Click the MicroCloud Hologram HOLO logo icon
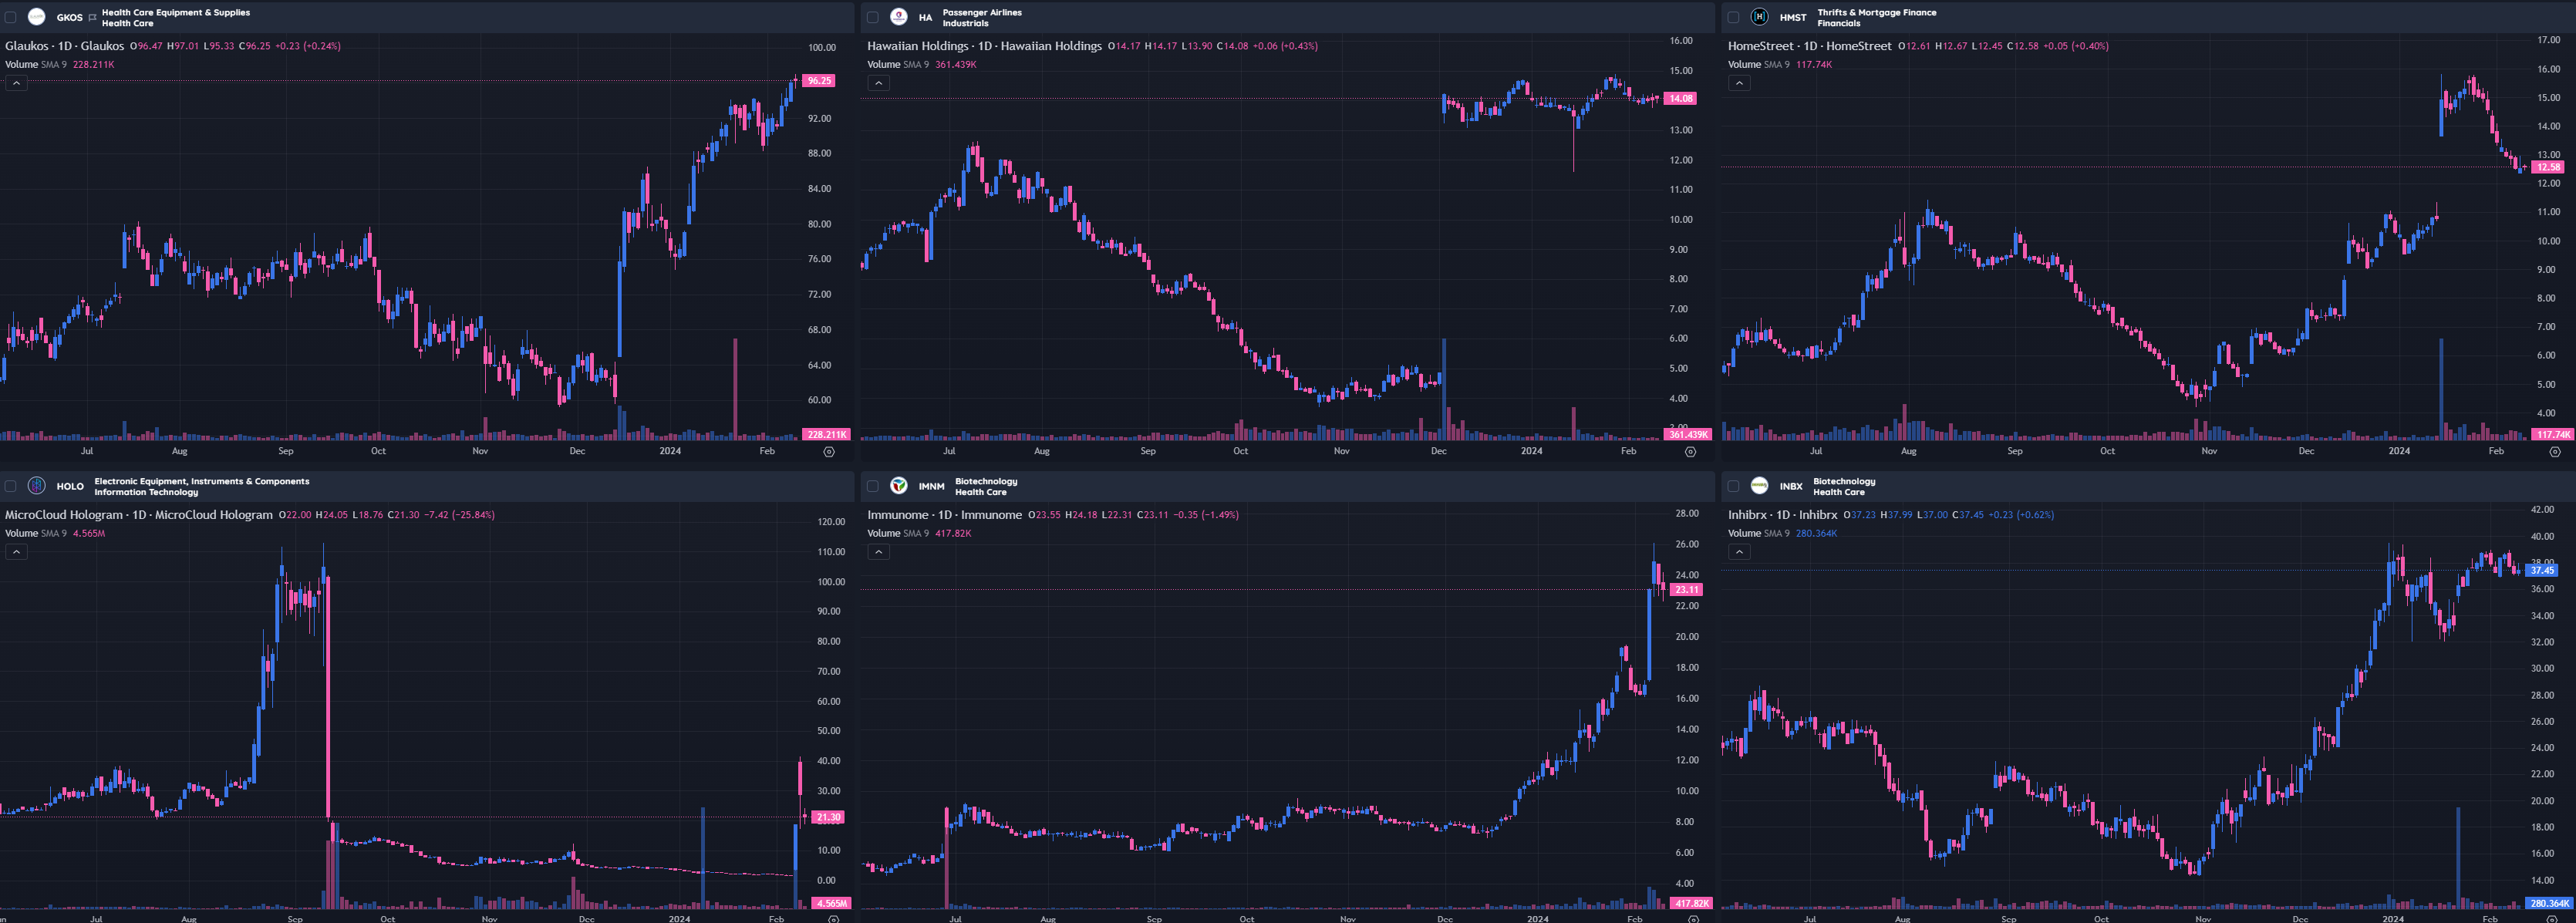Screen dimensions: 2576x923 (37, 486)
